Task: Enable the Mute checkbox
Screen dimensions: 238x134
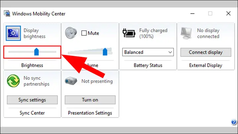Action: click(x=84, y=33)
